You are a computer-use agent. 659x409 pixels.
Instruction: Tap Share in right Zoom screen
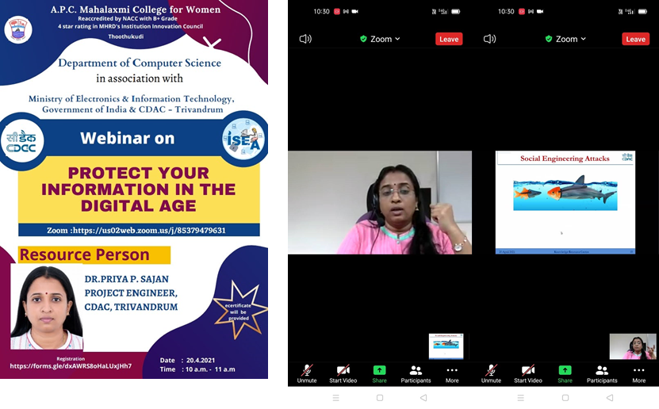pyautogui.click(x=565, y=373)
